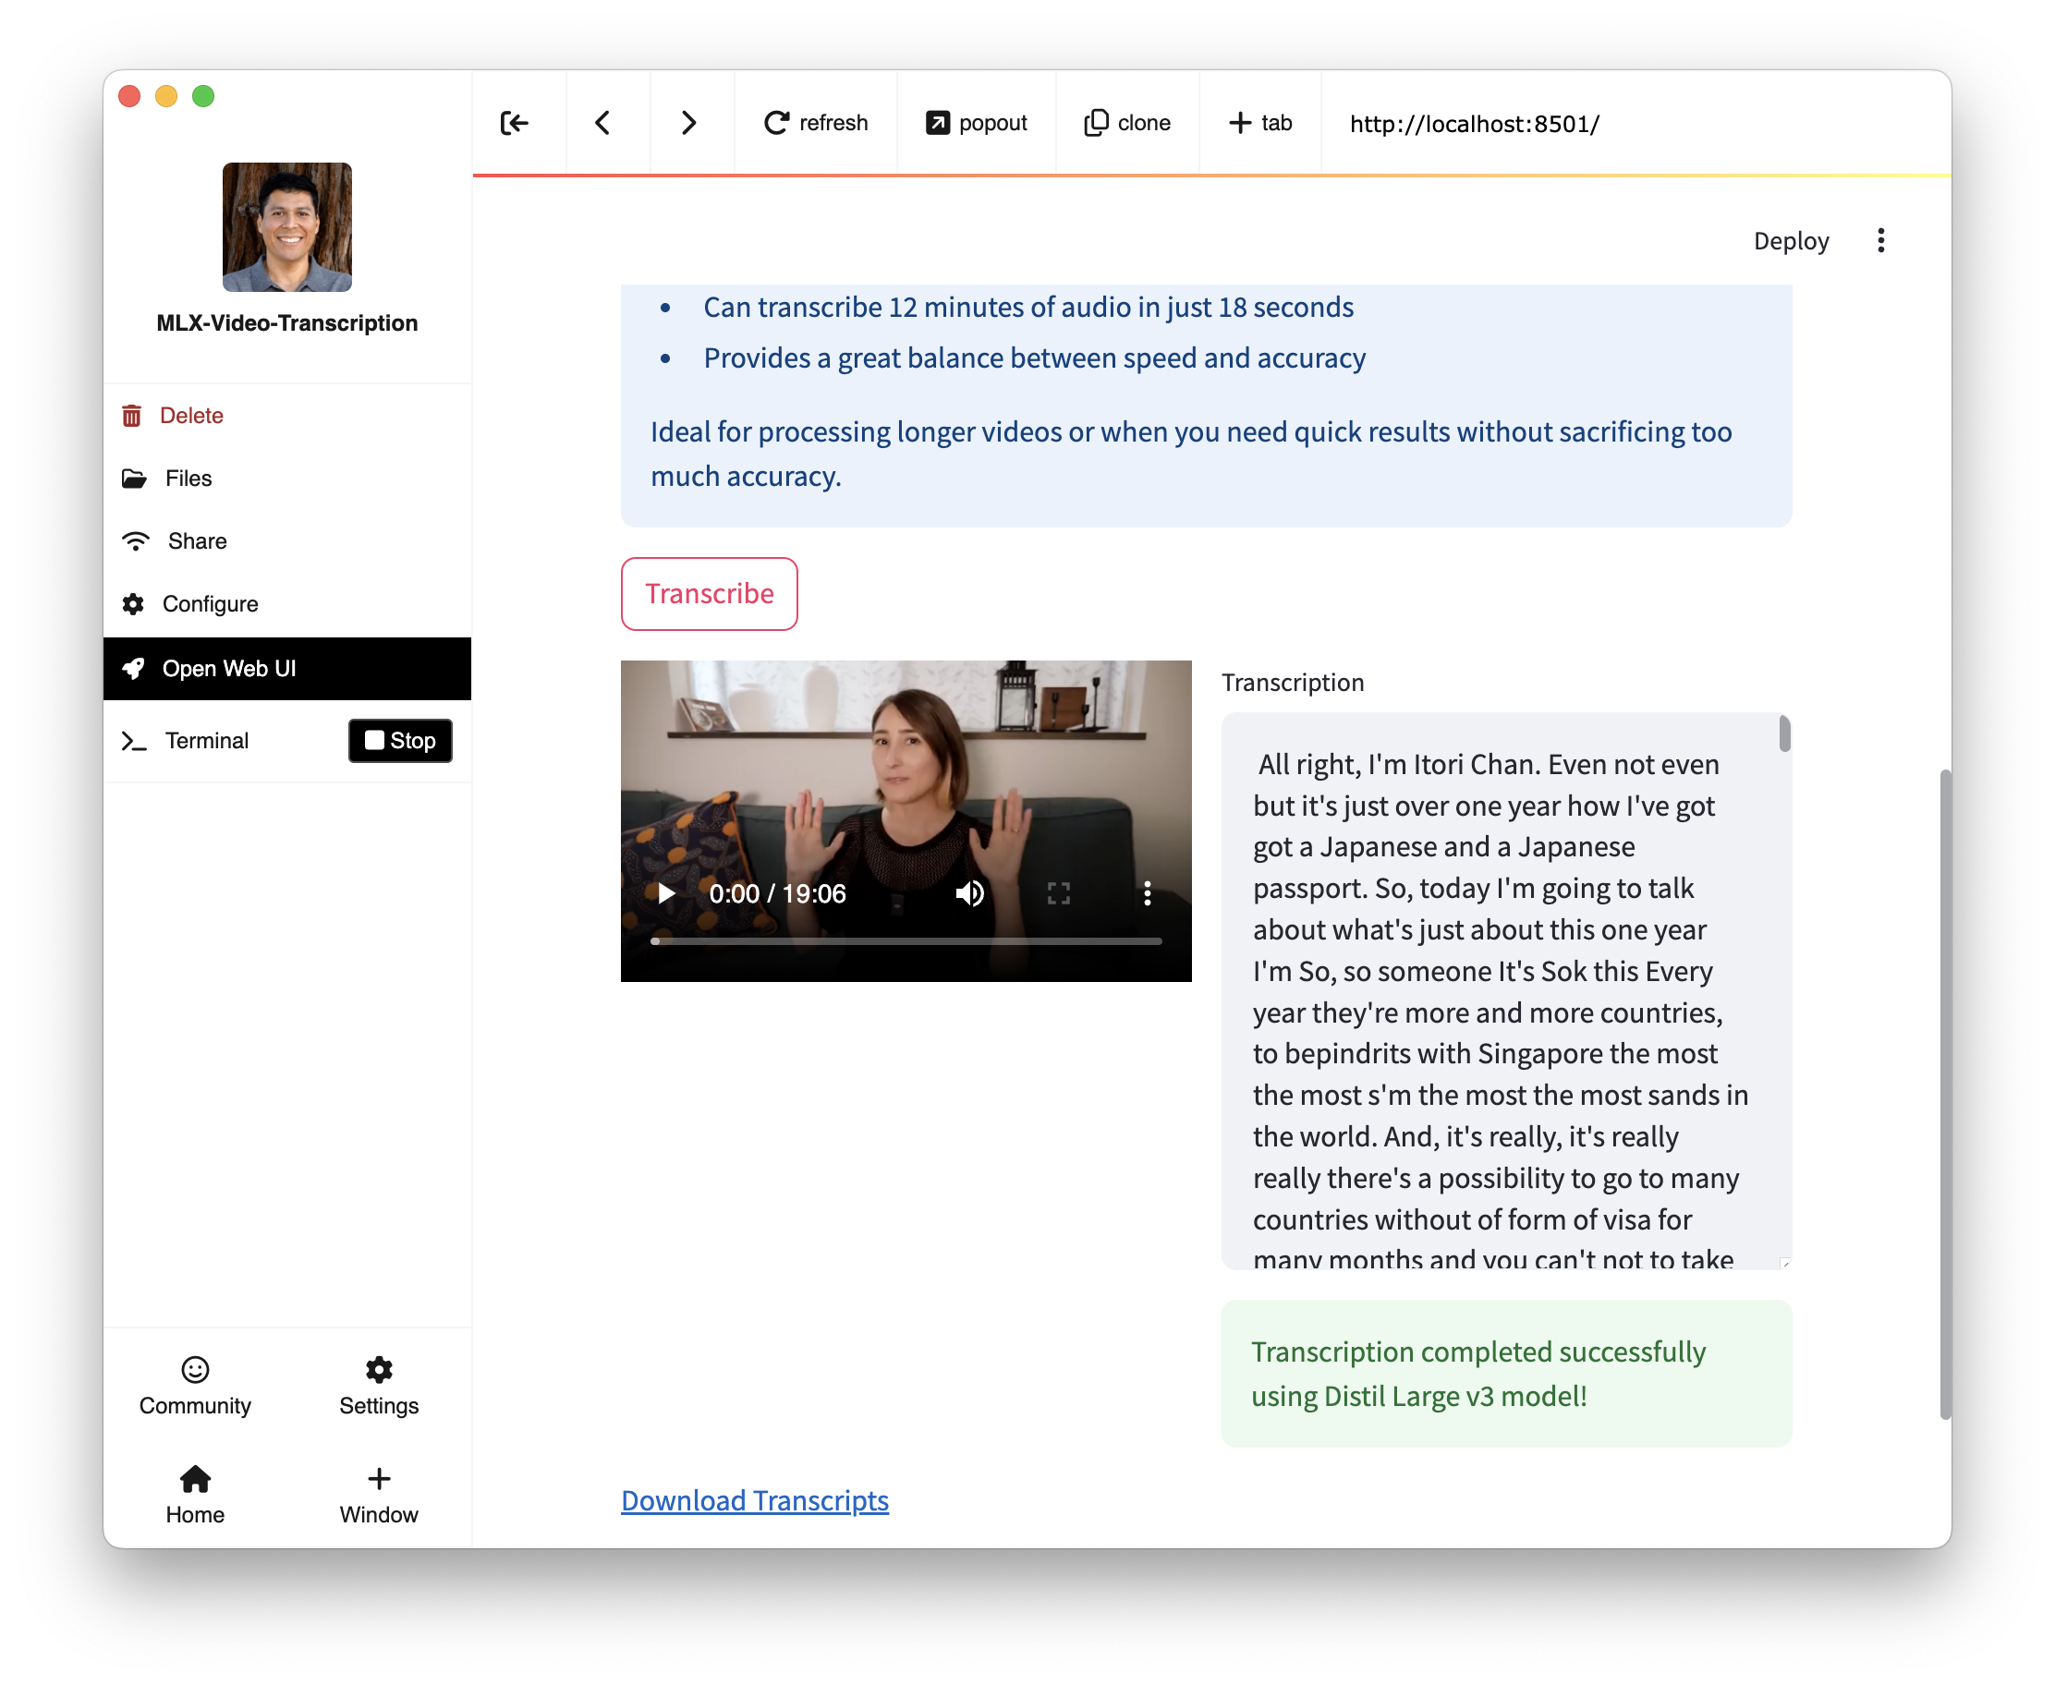Click inside the Transcription text area
The image size is (2055, 1685).
1500,990
